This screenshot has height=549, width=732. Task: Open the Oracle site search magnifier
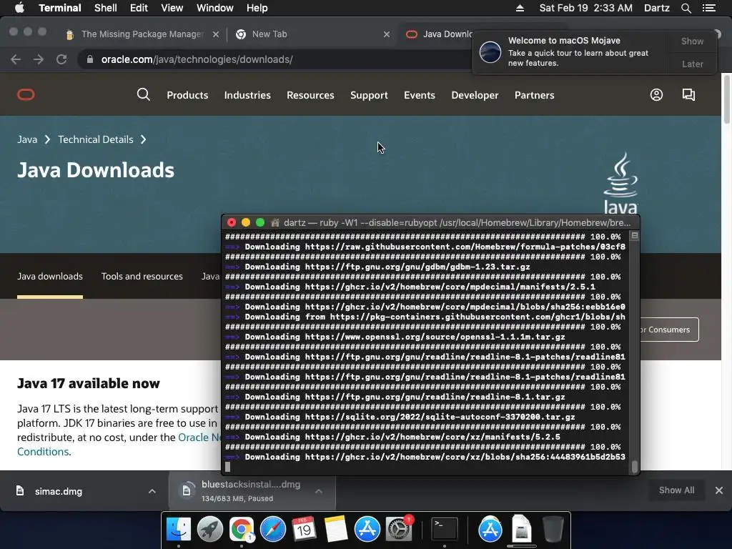tap(143, 95)
